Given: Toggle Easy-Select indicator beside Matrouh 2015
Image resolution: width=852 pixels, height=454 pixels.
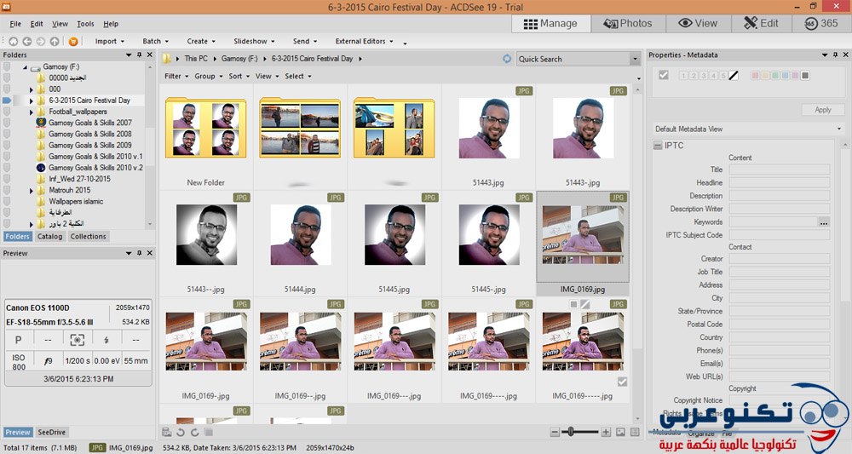Looking at the screenshot, I should pos(7,190).
